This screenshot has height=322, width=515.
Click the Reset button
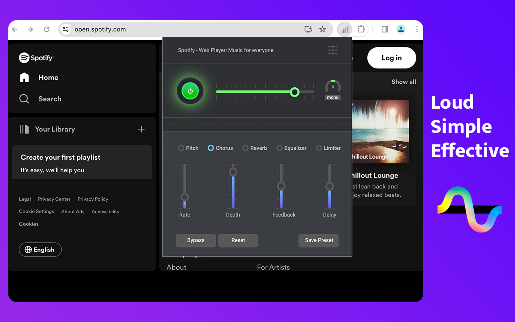coord(238,240)
